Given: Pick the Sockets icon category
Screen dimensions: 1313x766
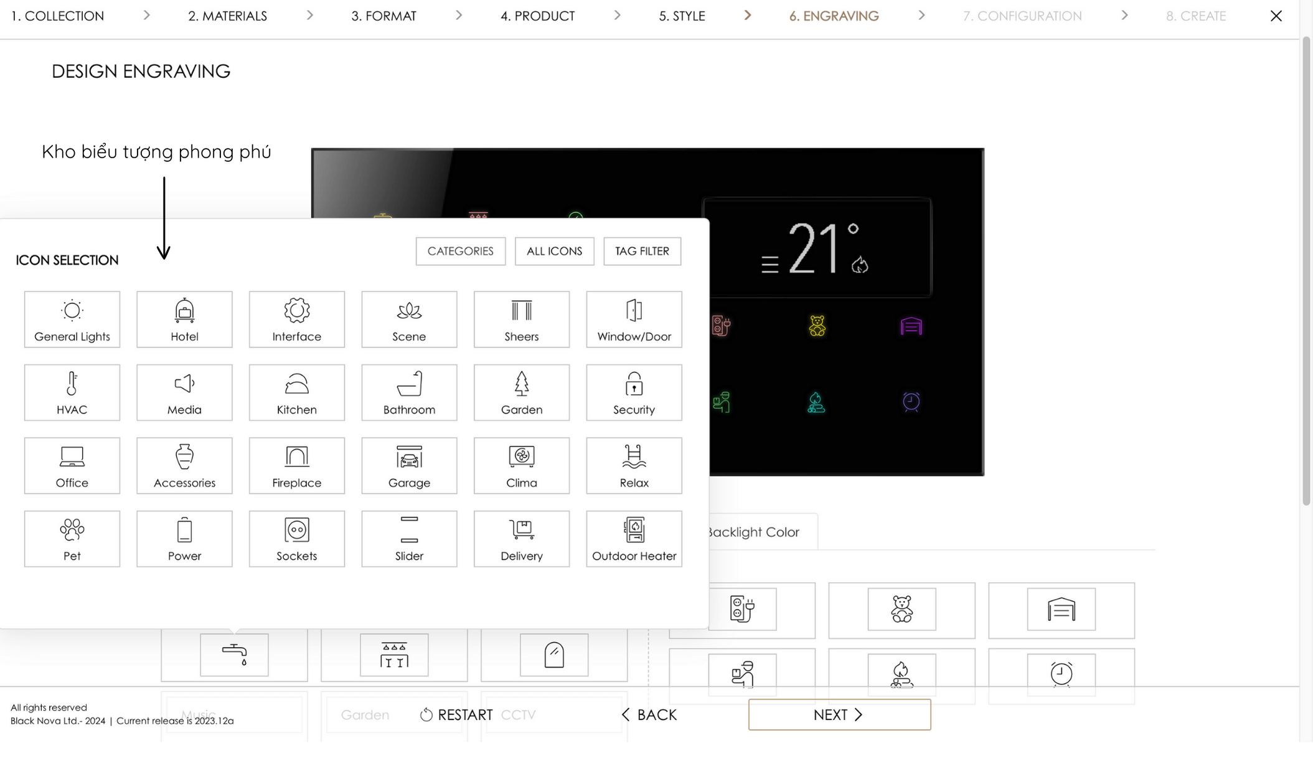Looking at the screenshot, I should 296,539.
